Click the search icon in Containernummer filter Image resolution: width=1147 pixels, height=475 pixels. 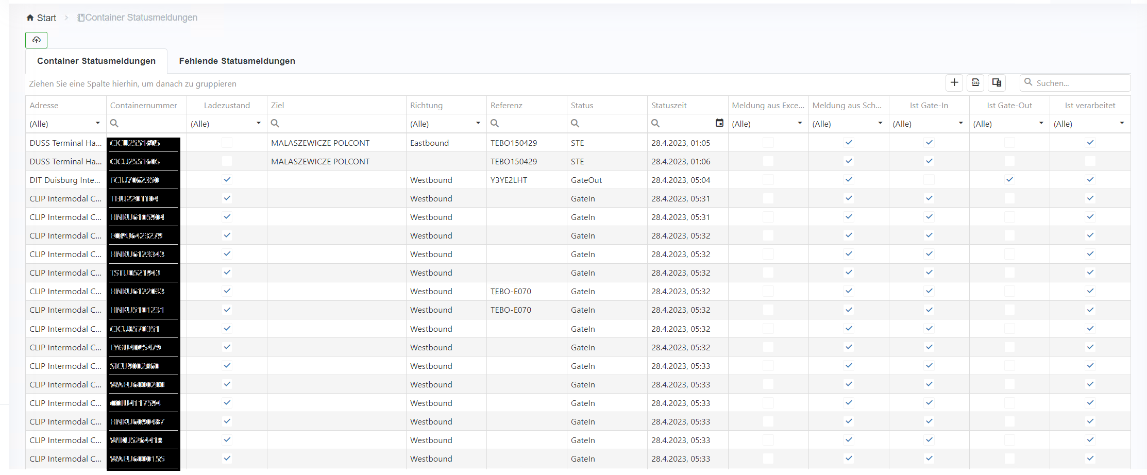(114, 123)
